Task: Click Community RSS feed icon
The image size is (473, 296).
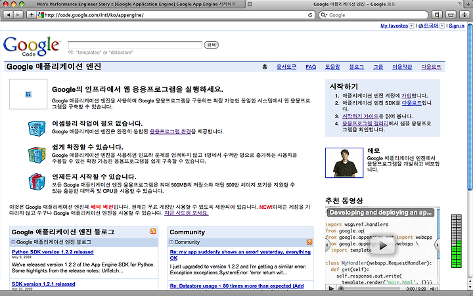Action: 309,242
